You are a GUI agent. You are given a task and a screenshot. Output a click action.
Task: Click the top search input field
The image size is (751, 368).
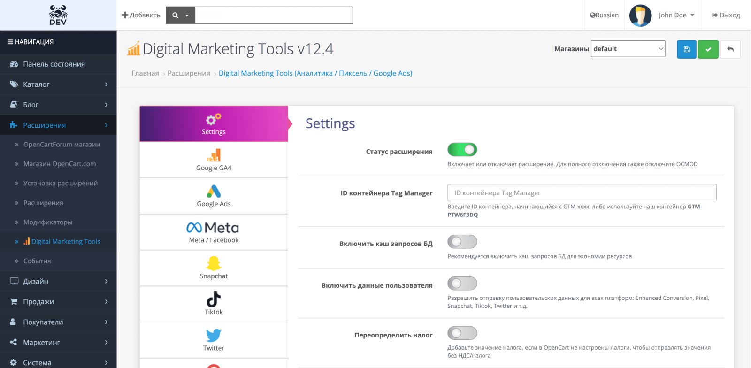[274, 15]
